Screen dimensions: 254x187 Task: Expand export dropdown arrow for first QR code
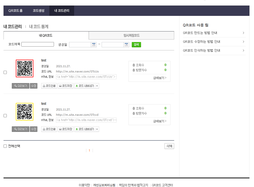[97, 86]
